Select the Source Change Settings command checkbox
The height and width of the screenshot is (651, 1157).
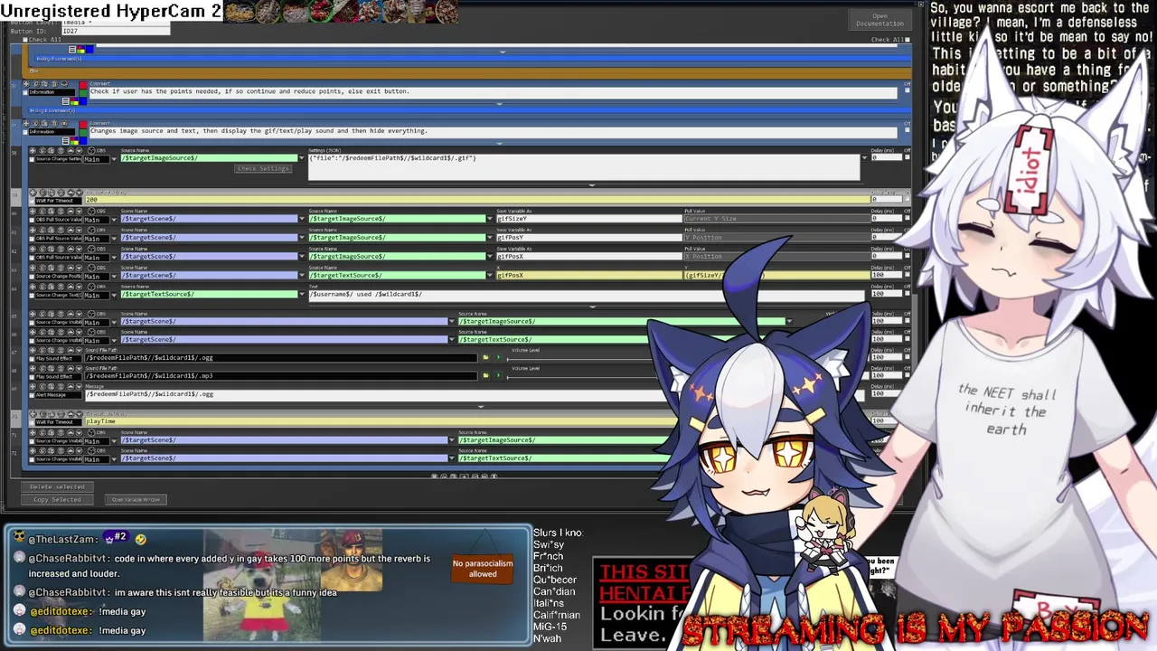32,159
